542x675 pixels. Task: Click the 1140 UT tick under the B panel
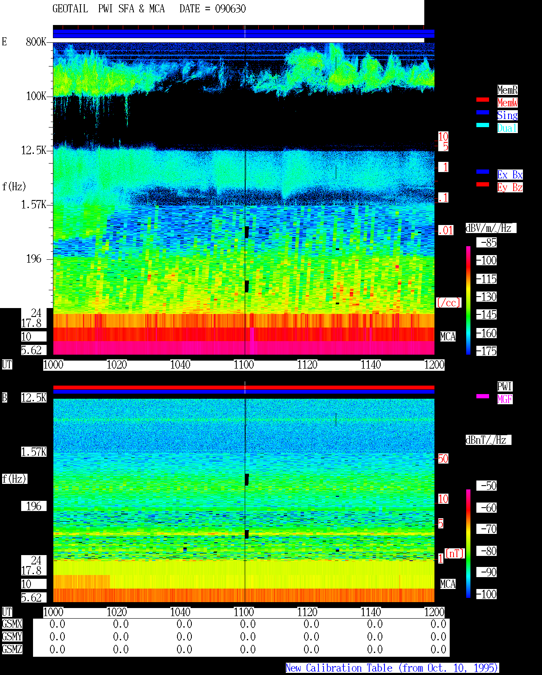click(x=371, y=612)
